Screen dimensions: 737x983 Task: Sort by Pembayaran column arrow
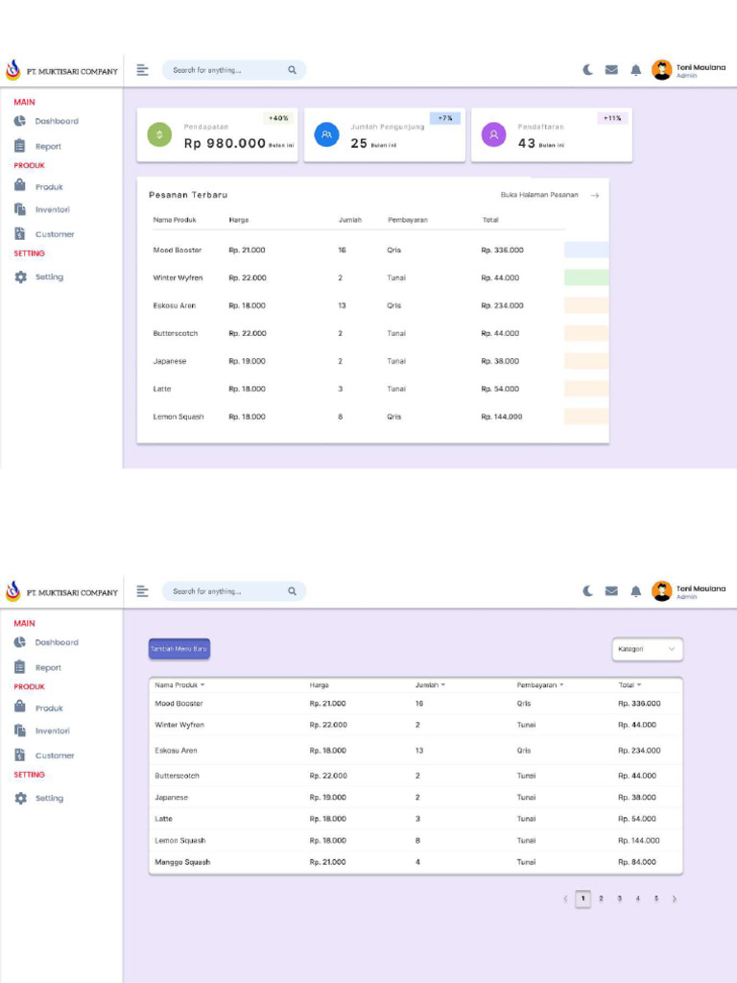[x=561, y=685]
